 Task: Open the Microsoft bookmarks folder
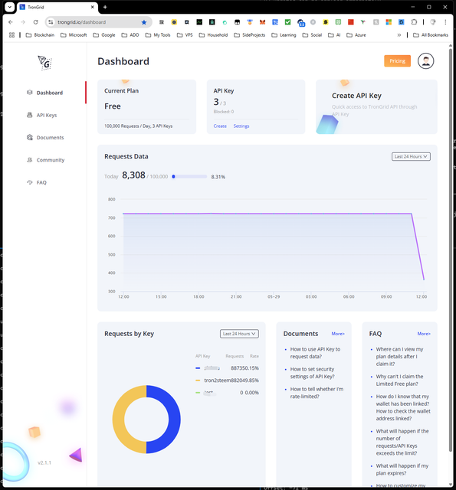pos(74,35)
